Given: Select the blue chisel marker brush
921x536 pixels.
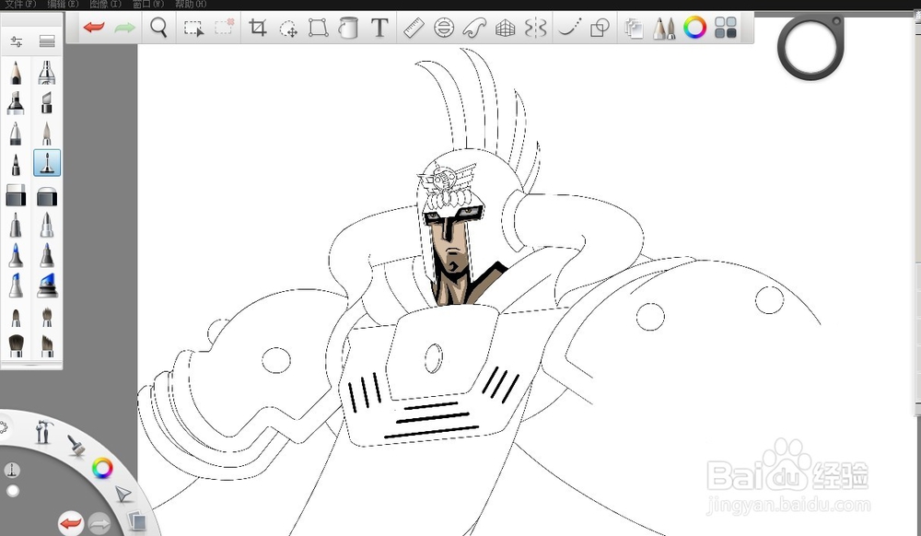Looking at the screenshot, I should coord(16,285).
